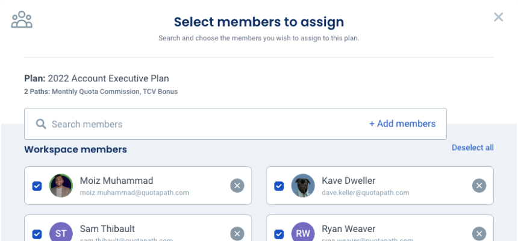
Task: Click the members group icon
Action: [22, 20]
